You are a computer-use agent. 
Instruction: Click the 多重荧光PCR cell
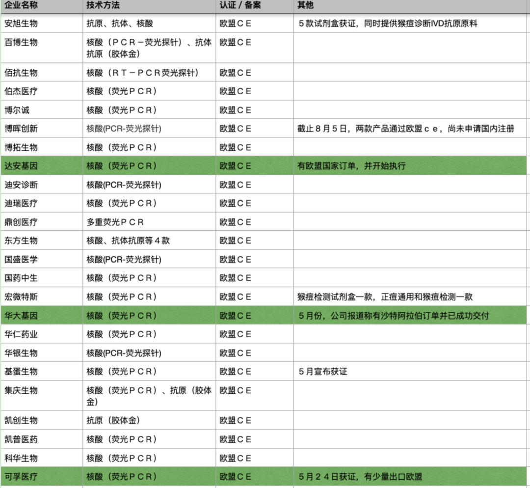(x=149, y=222)
